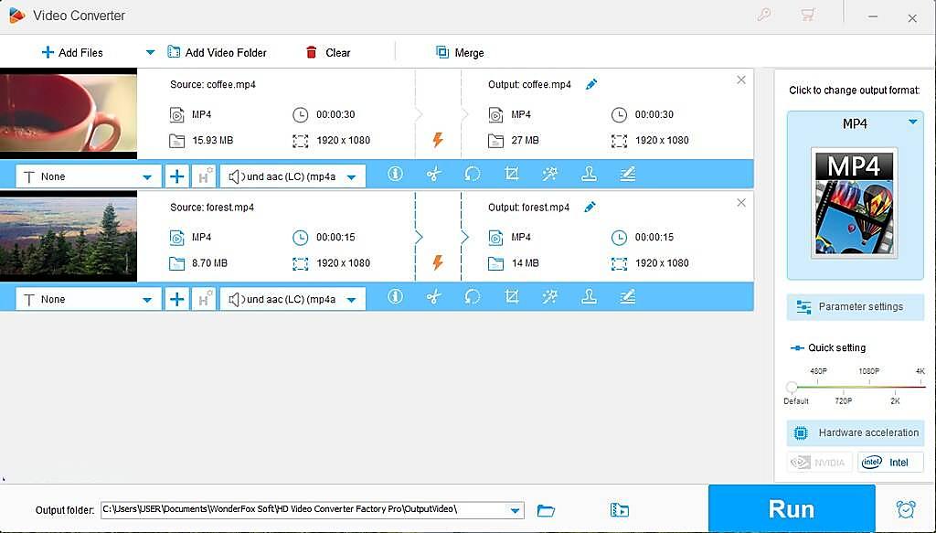Open media info for coffee.mp4

[x=395, y=175]
